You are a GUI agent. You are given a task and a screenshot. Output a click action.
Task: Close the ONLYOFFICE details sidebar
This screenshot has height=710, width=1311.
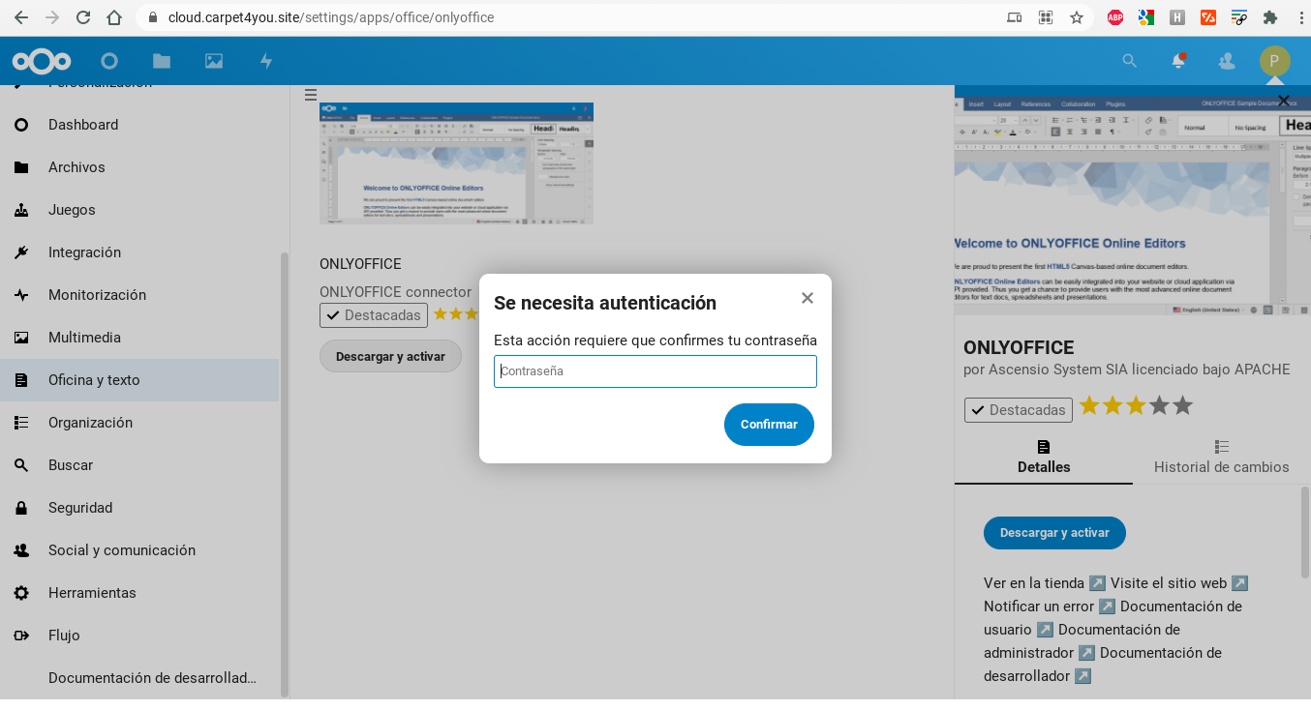pyautogui.click(x=1284, y=101)
